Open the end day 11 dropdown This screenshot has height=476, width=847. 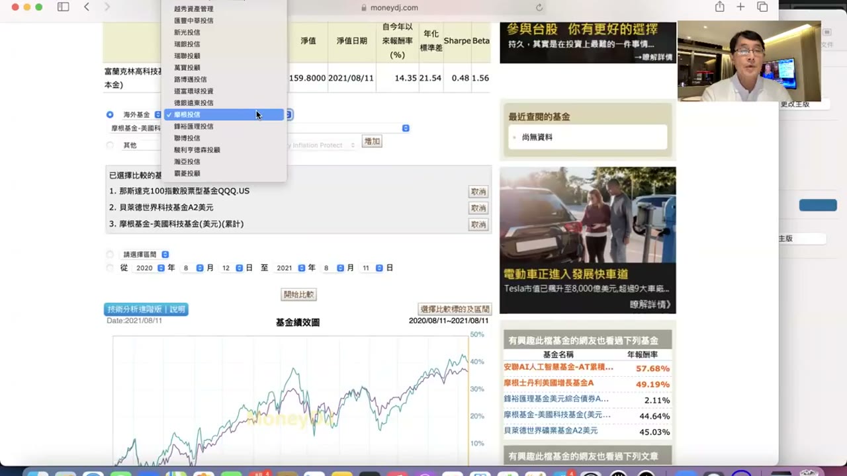coord(372,268)
